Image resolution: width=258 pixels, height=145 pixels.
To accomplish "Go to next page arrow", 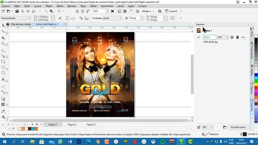I will click(x=32, y=124).
